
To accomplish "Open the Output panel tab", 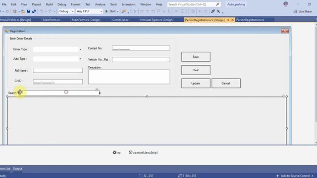I will click(18, 169).
